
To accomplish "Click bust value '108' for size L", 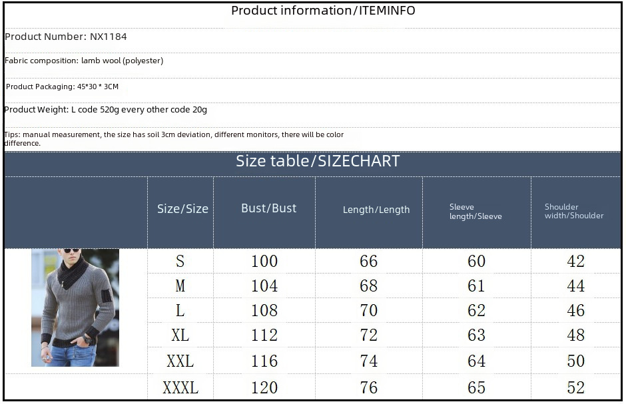I will coord(264,311).
